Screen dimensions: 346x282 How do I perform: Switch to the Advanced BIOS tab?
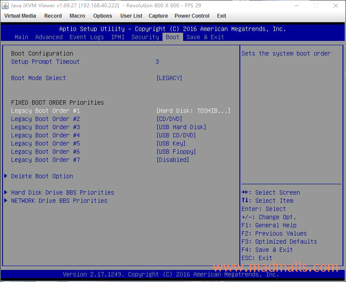pos(49,37)
